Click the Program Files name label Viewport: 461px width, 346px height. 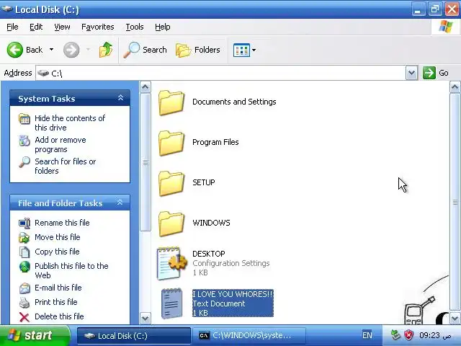(x=215, y=142)
